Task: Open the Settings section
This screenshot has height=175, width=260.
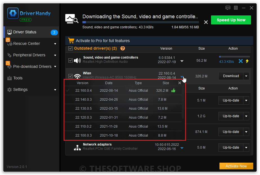Action: pyautogui.click(x=31, y=89)
